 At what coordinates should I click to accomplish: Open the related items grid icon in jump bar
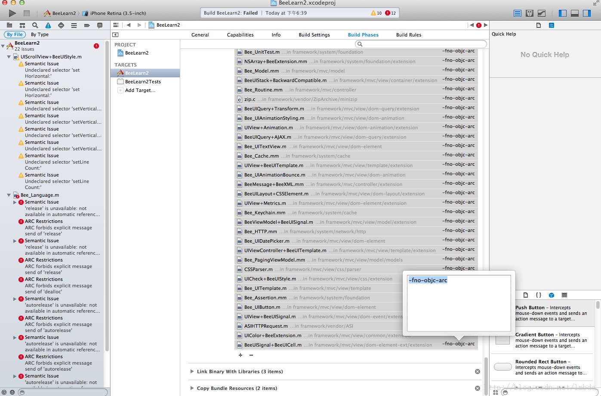click(116, 25)
